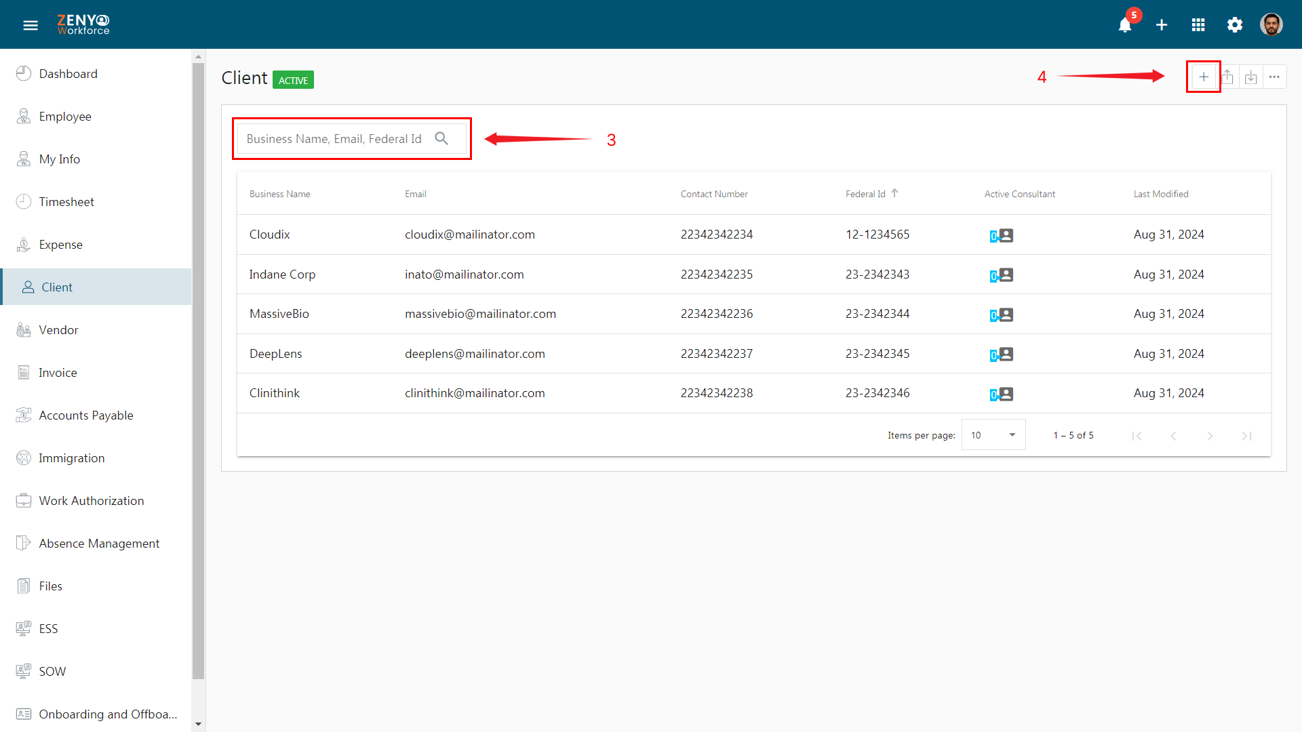The height and width of the screenshot is (732, 1302).
Task: Sort by Contact Number column header
Action: 714,194
